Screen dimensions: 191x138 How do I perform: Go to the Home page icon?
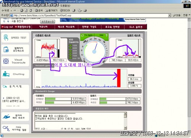pyautogui.click(x=31, y=11)
